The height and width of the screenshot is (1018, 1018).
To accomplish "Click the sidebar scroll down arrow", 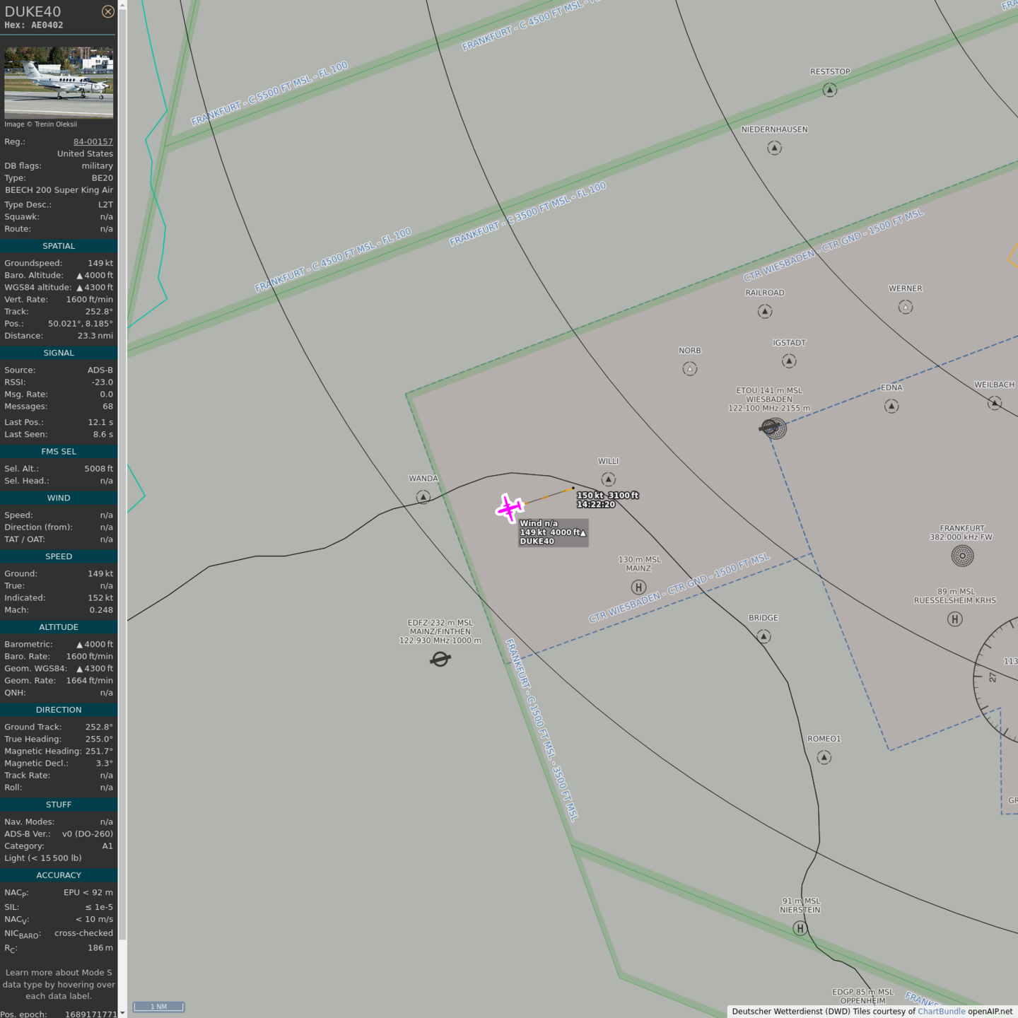I will (x=122, y=1012).
